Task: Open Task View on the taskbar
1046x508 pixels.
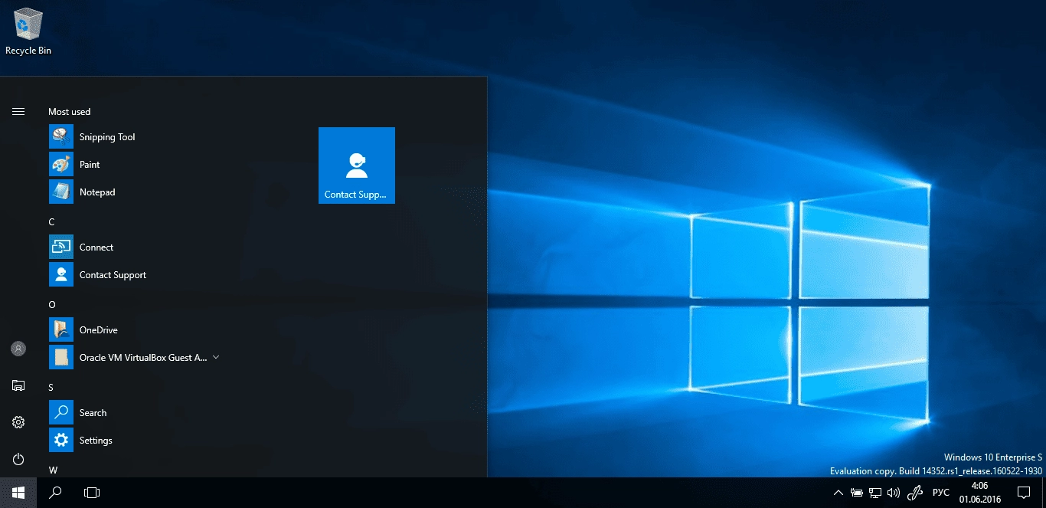Action: coord(92,493)
